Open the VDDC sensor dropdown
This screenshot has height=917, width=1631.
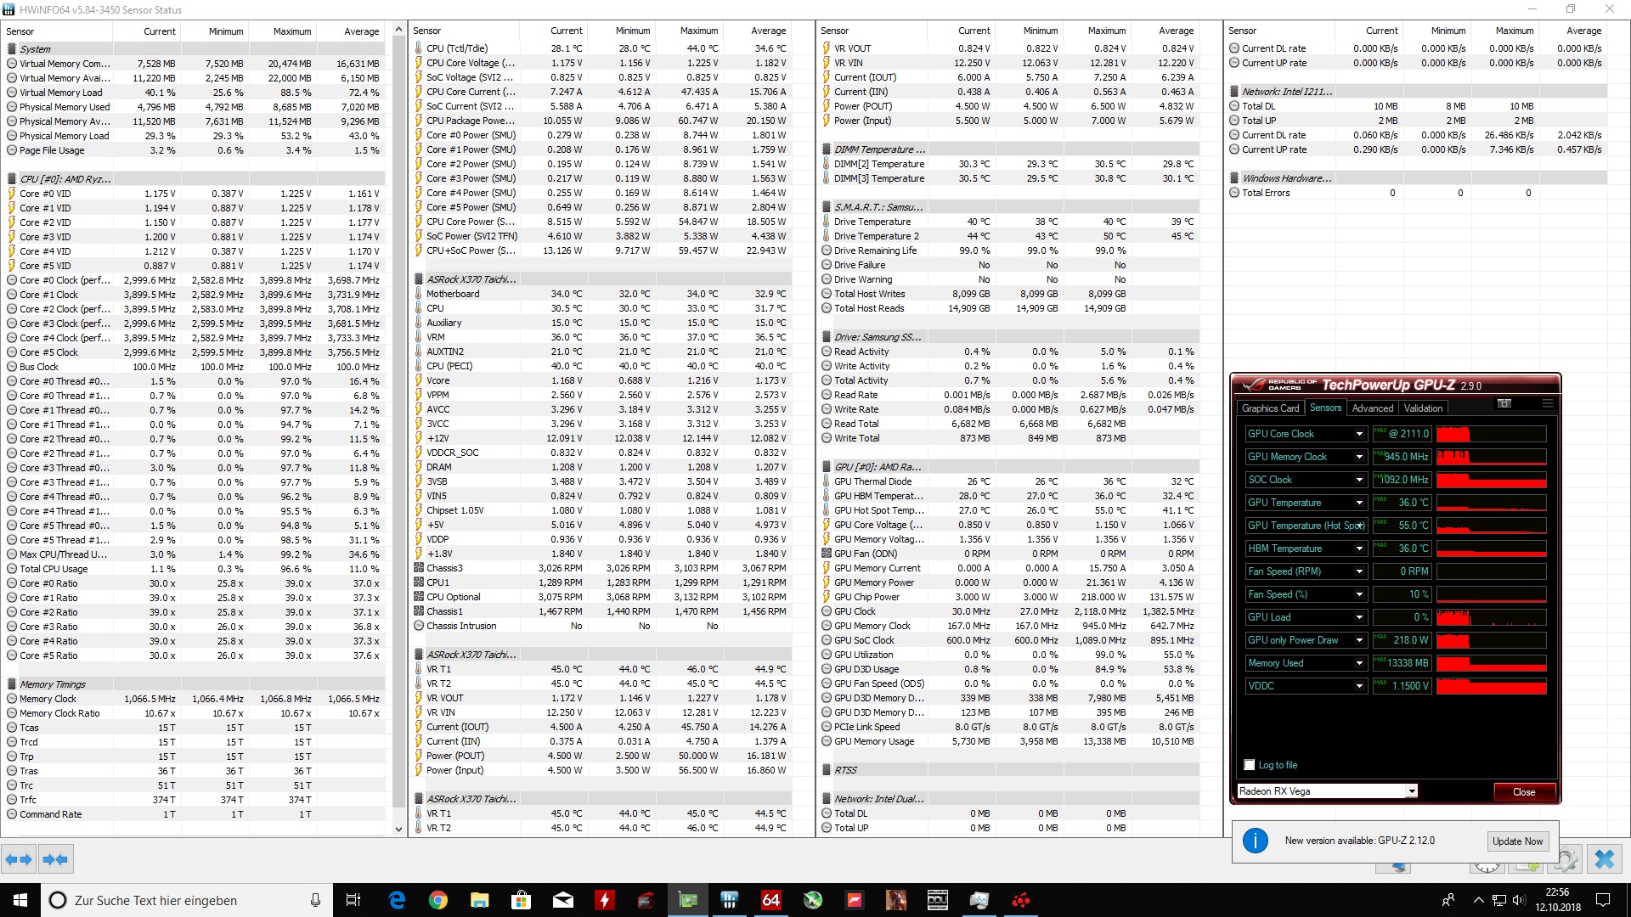tap(1359, 686)
